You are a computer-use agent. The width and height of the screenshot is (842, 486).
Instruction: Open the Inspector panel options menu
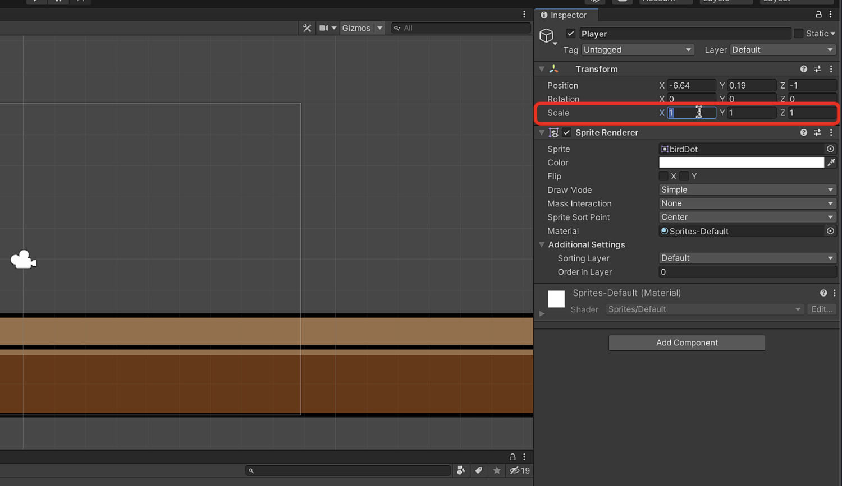pyautogui.click(x=831, y=15)
